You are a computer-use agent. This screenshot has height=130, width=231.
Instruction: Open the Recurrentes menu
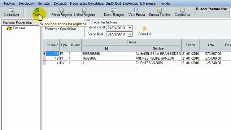click(x=79, y=3)
